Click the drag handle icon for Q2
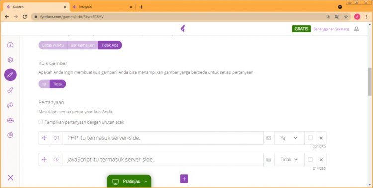Screen dimensions: 373x188 44,160
